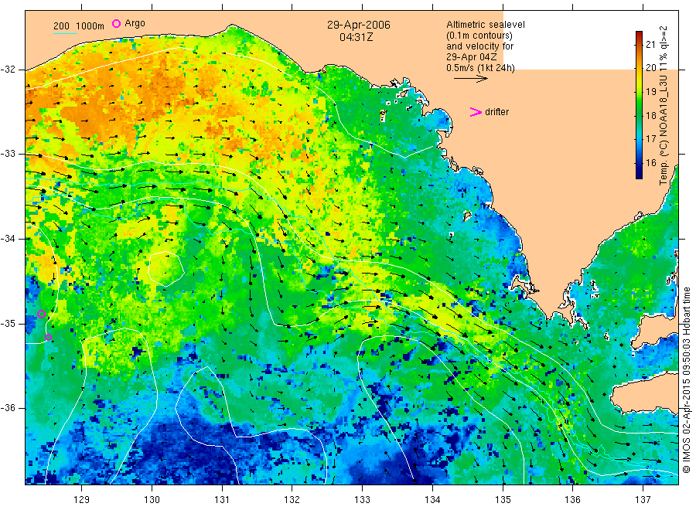Click the 129 longitude axis label
This screenshot has height=510, width=696.
coord(82,500)
